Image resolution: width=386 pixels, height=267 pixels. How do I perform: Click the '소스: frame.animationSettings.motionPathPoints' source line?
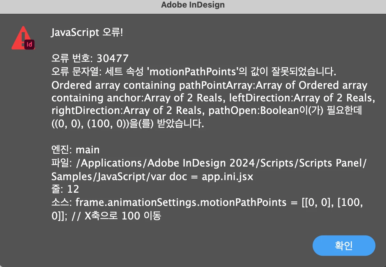207,202
